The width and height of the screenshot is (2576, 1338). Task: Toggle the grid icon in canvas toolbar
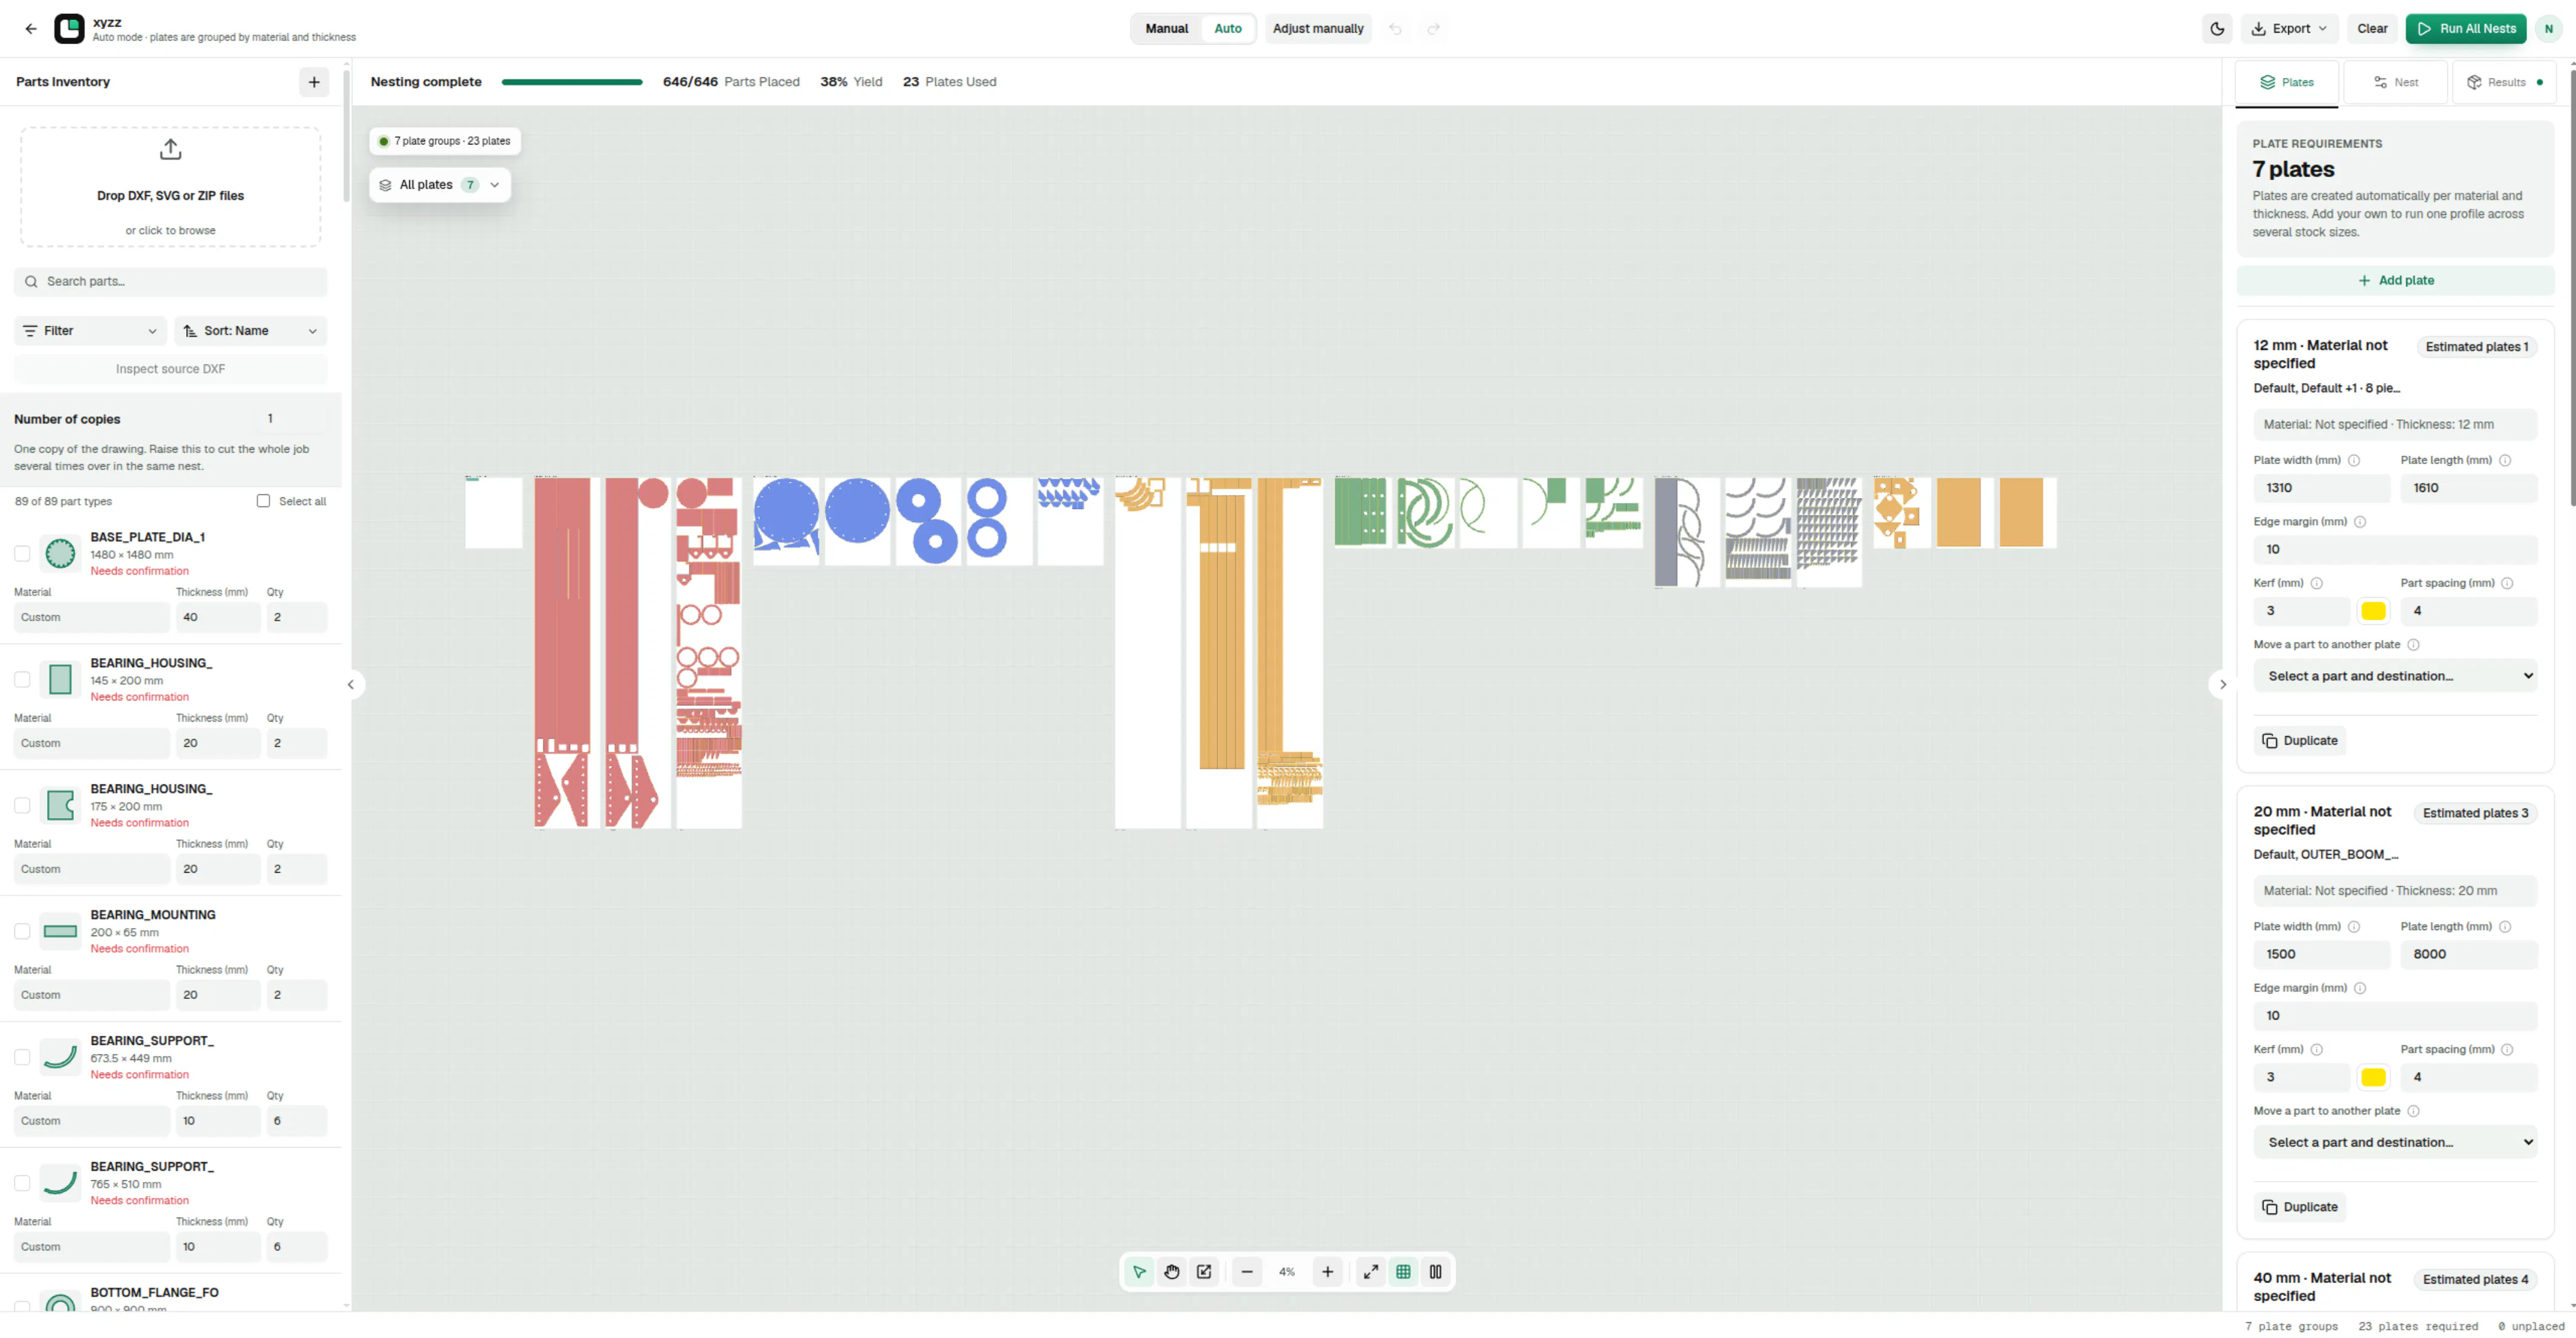point(1403,1272)
